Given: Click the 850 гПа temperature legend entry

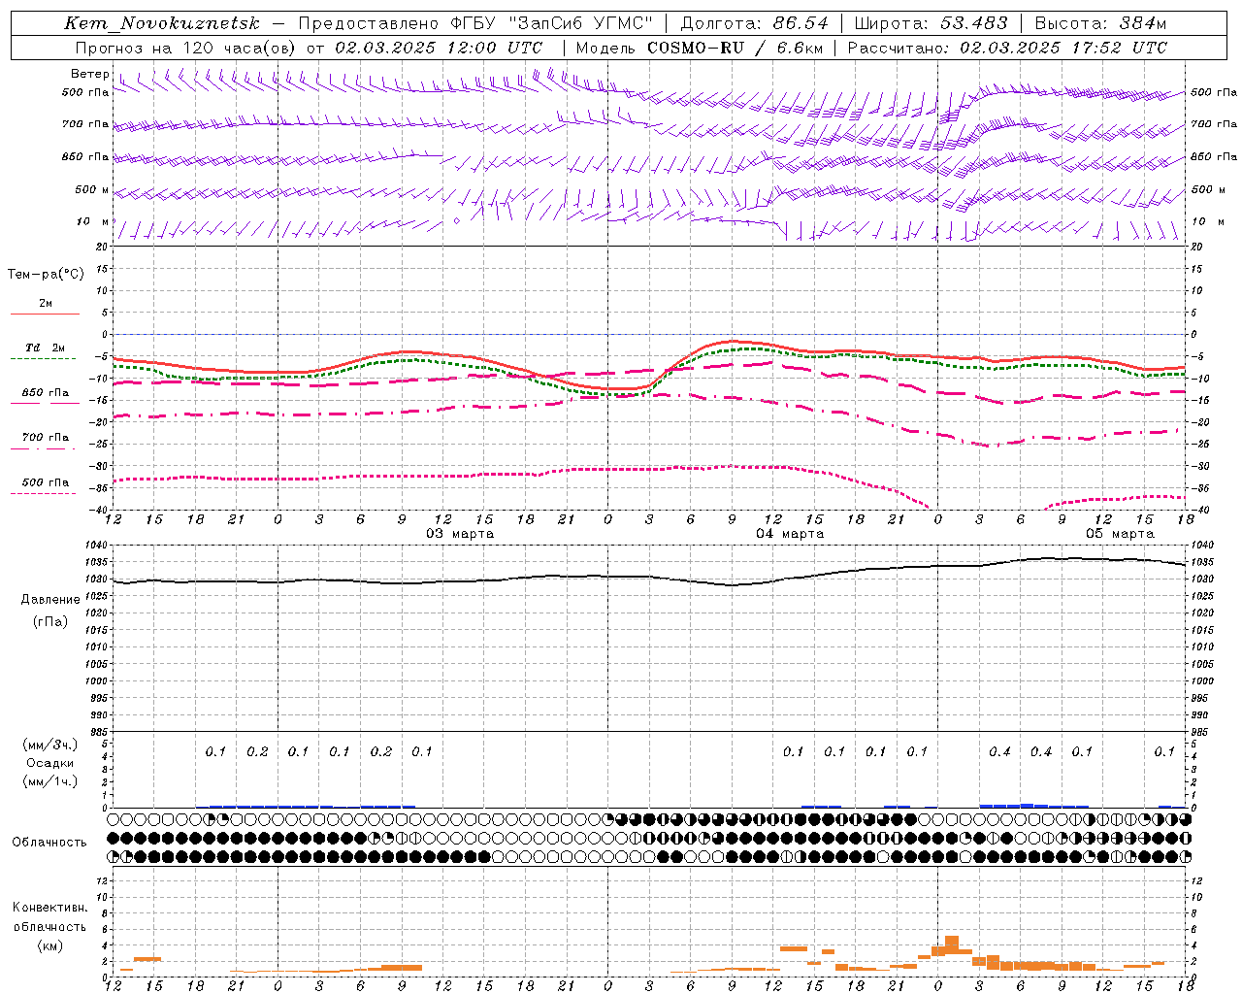Looking at the screenshot, I should 46,393.
